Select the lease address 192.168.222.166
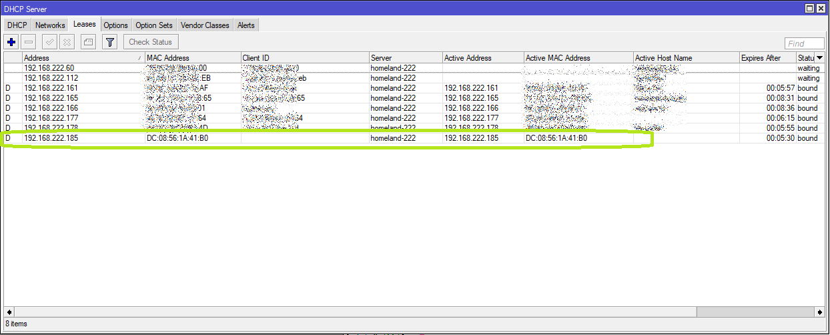 tap(51, 108)
